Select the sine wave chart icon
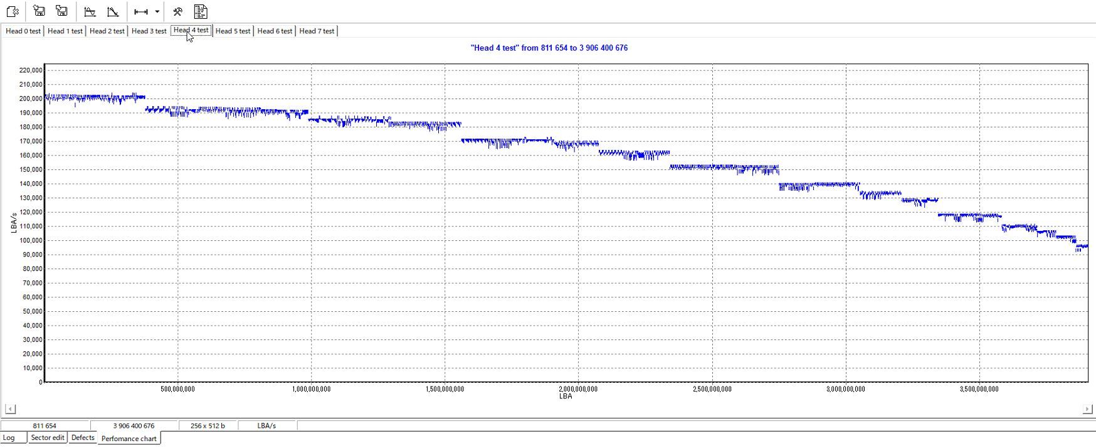1096x448 pixels. pos(90,11)
